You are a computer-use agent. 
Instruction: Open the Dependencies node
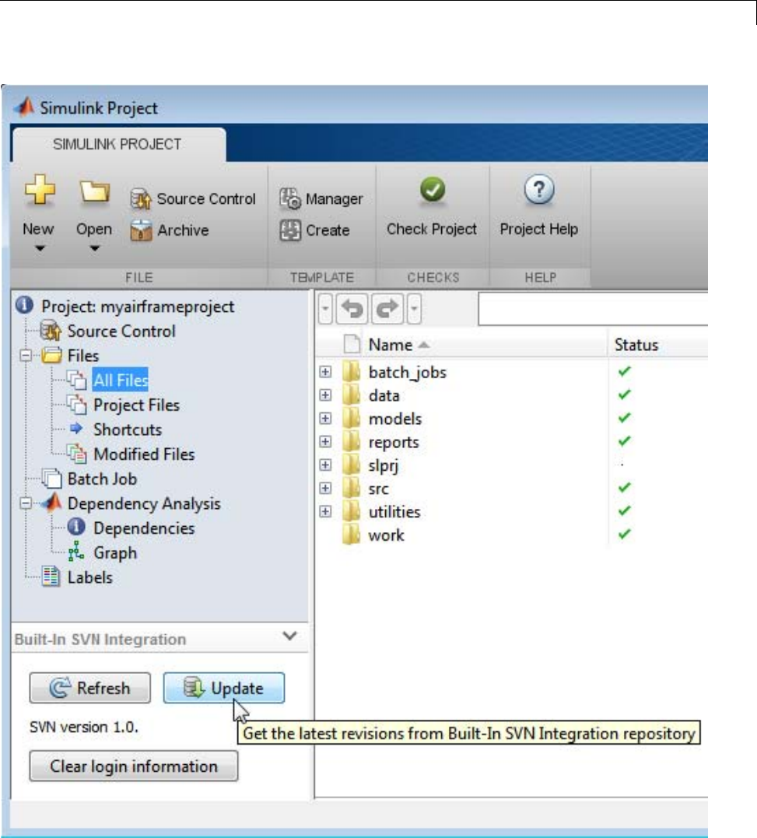point(144,528)
